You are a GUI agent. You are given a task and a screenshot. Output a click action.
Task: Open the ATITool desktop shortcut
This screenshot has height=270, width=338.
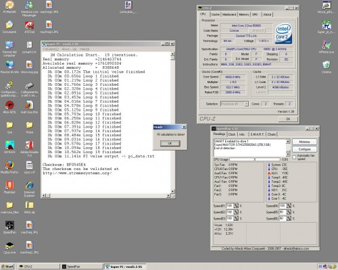click(x=29, y=28)
